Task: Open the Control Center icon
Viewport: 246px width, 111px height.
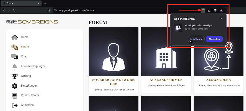Action: (x=15, y=96)
